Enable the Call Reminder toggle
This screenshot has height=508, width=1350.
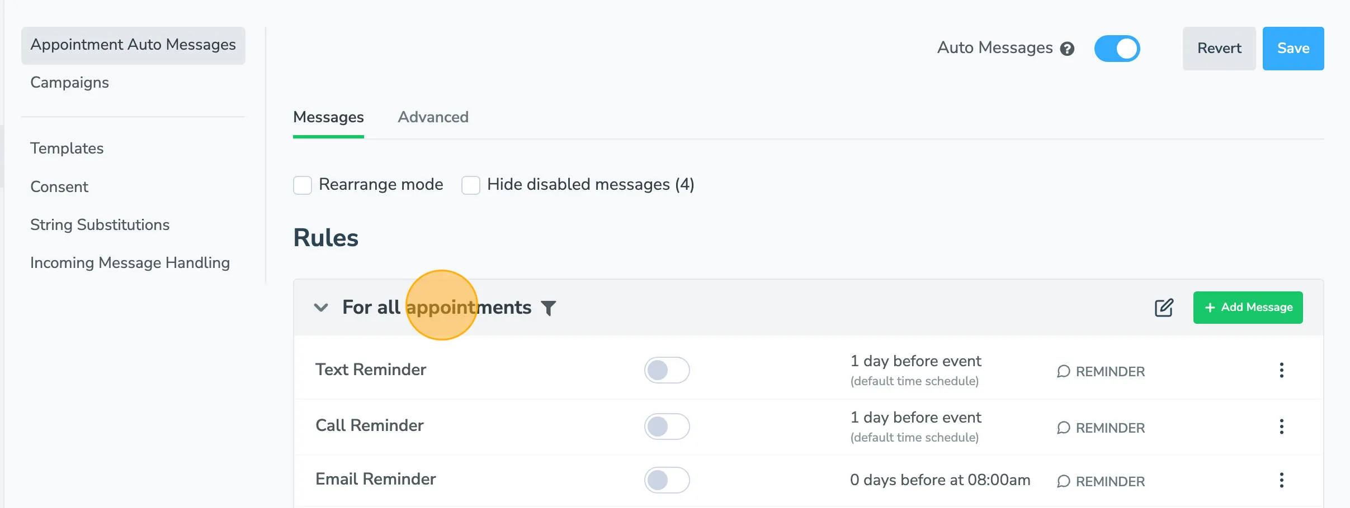[667, 426]
